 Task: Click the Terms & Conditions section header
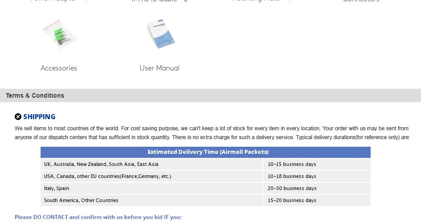210,95
